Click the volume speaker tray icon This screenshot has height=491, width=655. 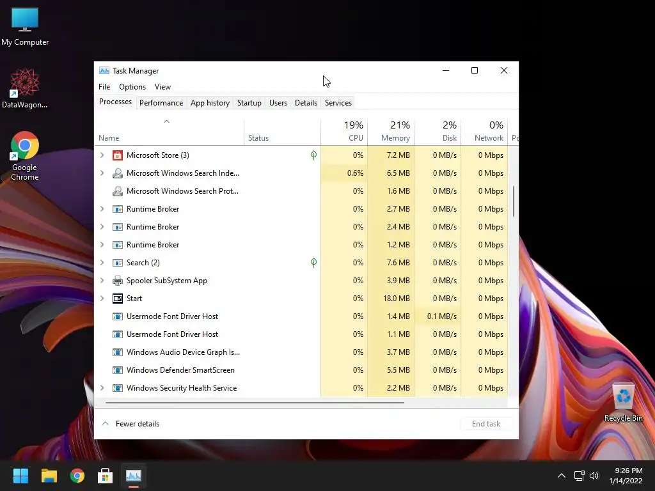(x=594, y=476)
